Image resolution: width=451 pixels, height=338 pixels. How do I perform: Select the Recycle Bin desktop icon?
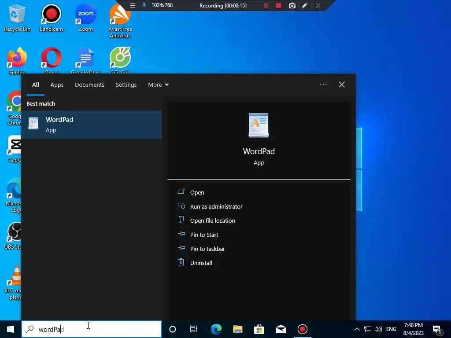[17, 18]
